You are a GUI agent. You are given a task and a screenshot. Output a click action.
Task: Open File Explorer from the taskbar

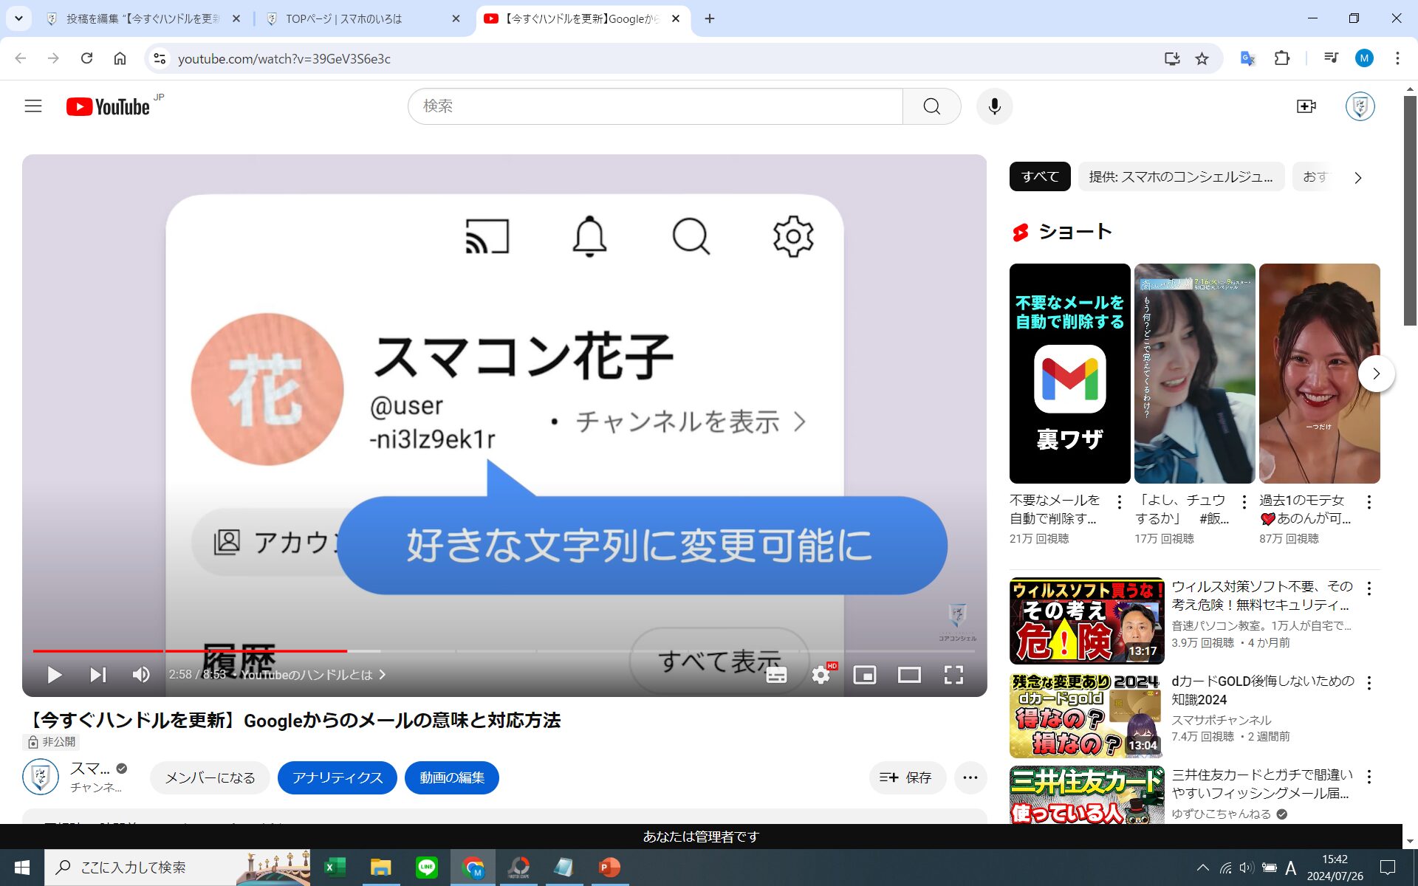[x=380, y=867]
